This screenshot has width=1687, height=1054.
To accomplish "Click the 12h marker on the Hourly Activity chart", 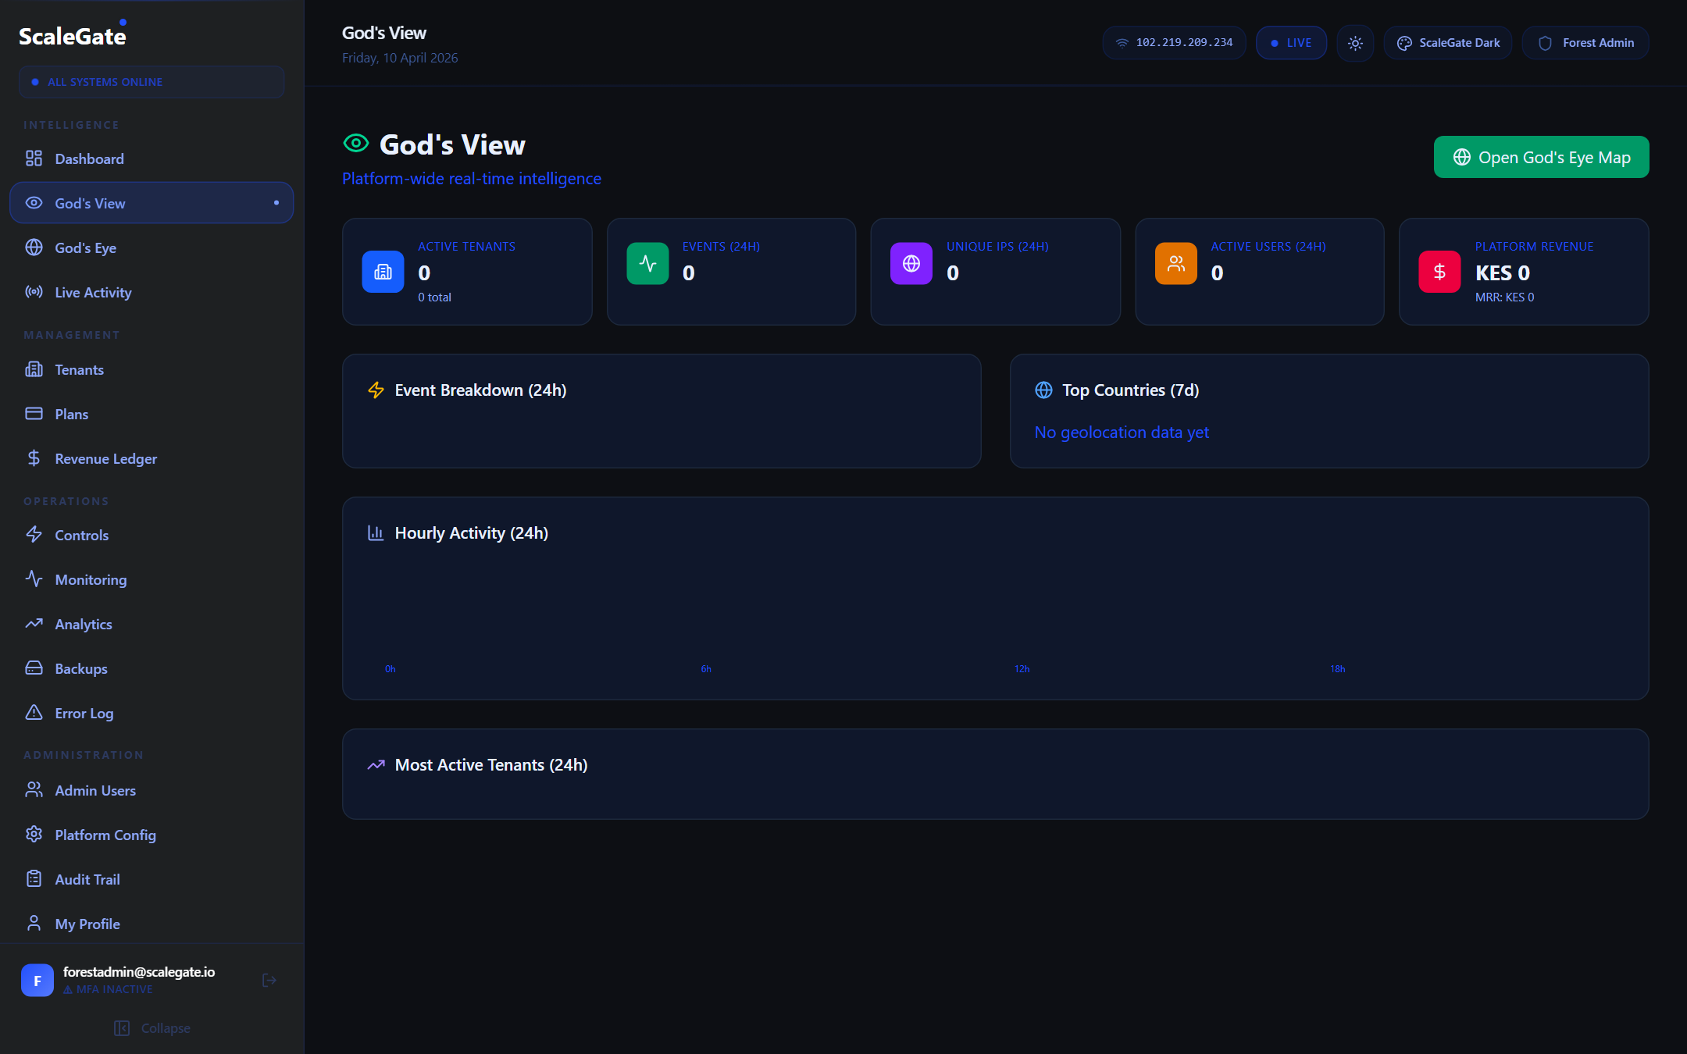I will click(x=1022, y=669).
